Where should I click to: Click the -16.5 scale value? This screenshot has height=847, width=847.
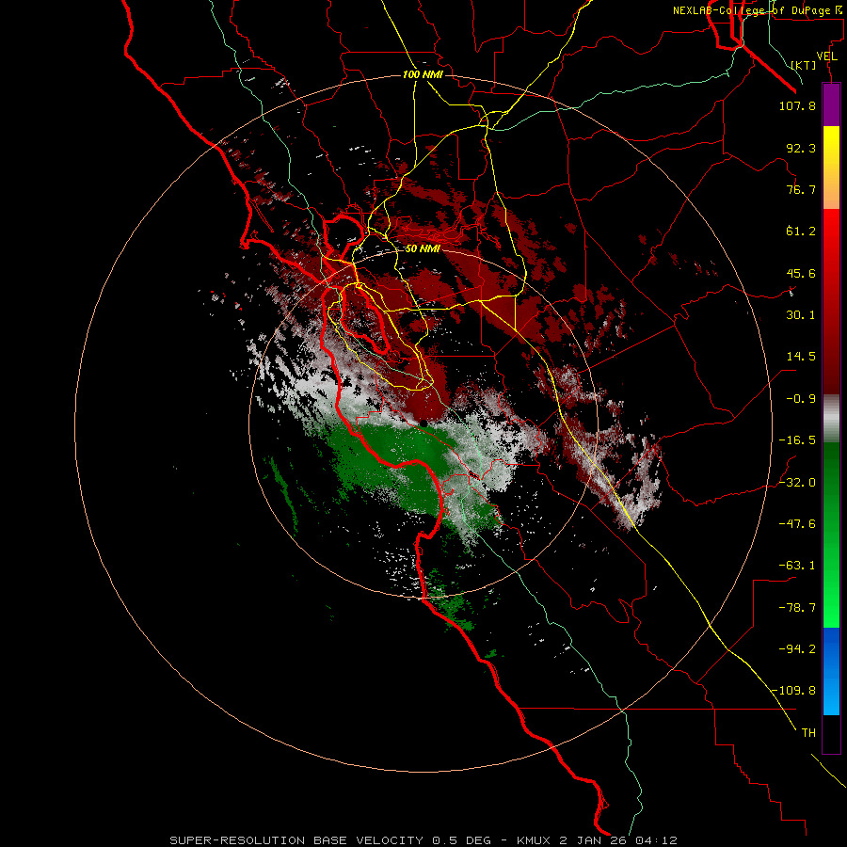(797, 440)
